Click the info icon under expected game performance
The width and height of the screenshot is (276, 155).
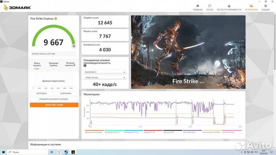point(85,65)
